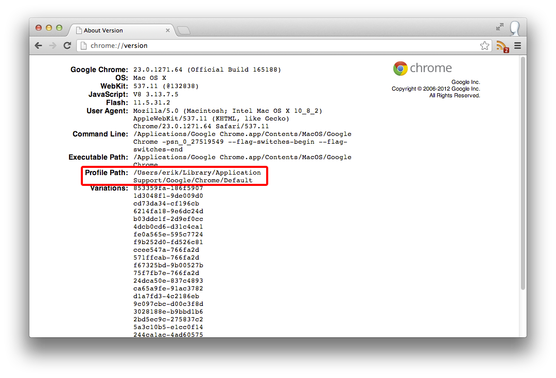
Task: Enter fullscreen using the expand arrows
Action: tap(499, 27)
